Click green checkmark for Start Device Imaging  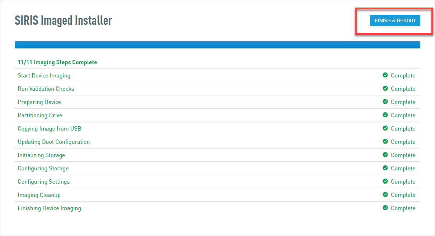pyautogui.click(x=385, y=75)
